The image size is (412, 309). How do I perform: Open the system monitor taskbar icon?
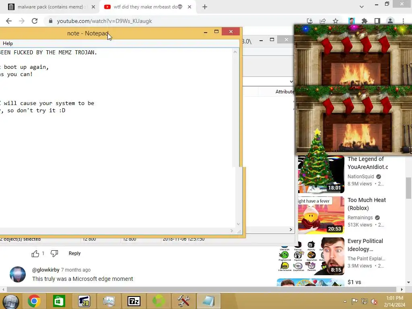click(x=109, y=301)
